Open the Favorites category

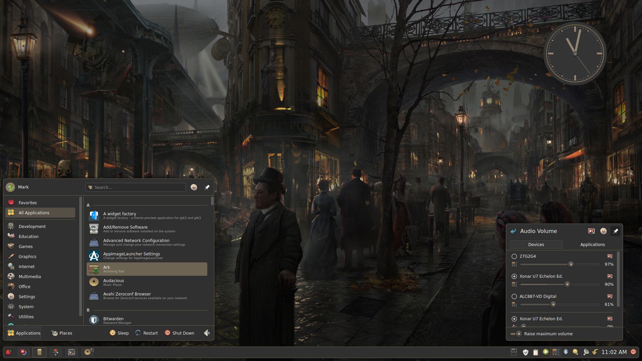(x=40, y=203)
